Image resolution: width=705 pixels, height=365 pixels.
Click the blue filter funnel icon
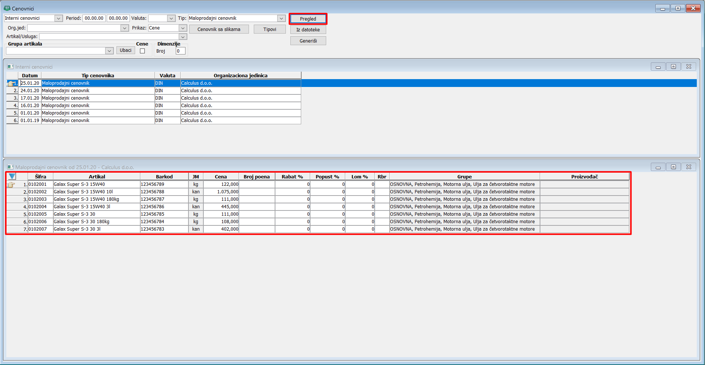click(12, 177)
